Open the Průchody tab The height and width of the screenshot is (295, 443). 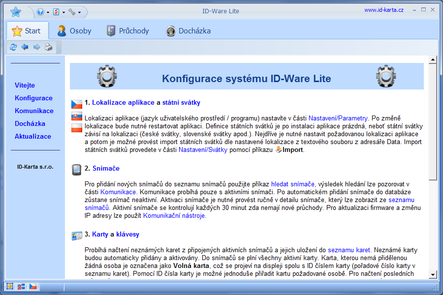128,31
